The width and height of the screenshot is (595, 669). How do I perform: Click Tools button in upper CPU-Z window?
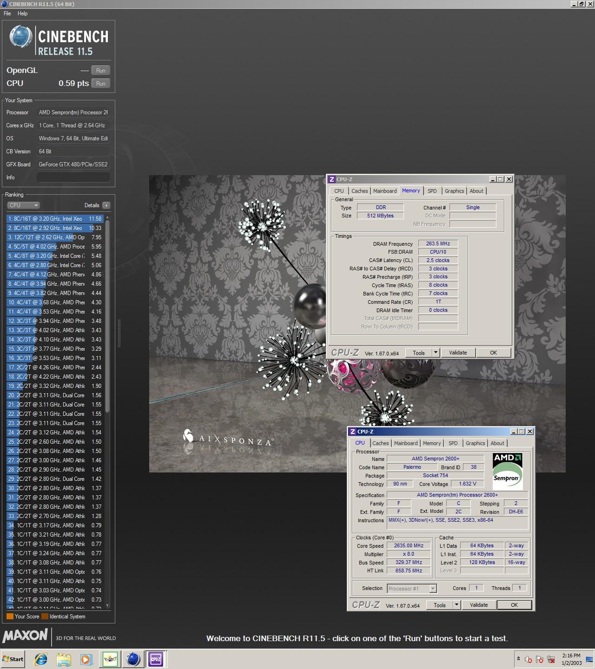pyautogui.click(x=419, y=353)
